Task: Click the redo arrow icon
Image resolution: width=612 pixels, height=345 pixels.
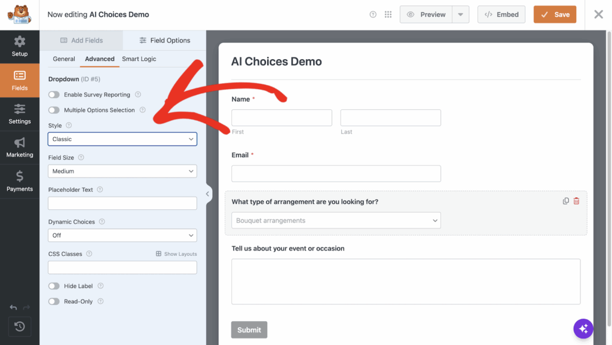Action: [26, 307]
